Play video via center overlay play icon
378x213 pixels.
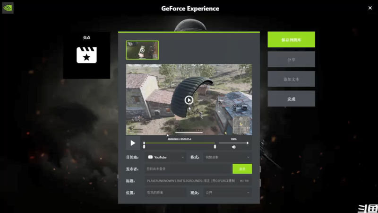click(x=189, y=100)
